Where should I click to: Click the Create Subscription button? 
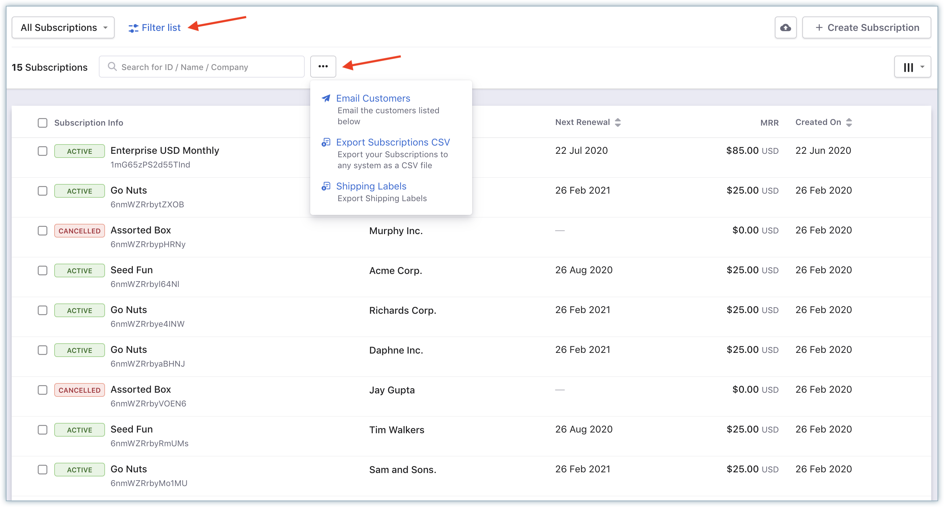(x=866, y=27)
